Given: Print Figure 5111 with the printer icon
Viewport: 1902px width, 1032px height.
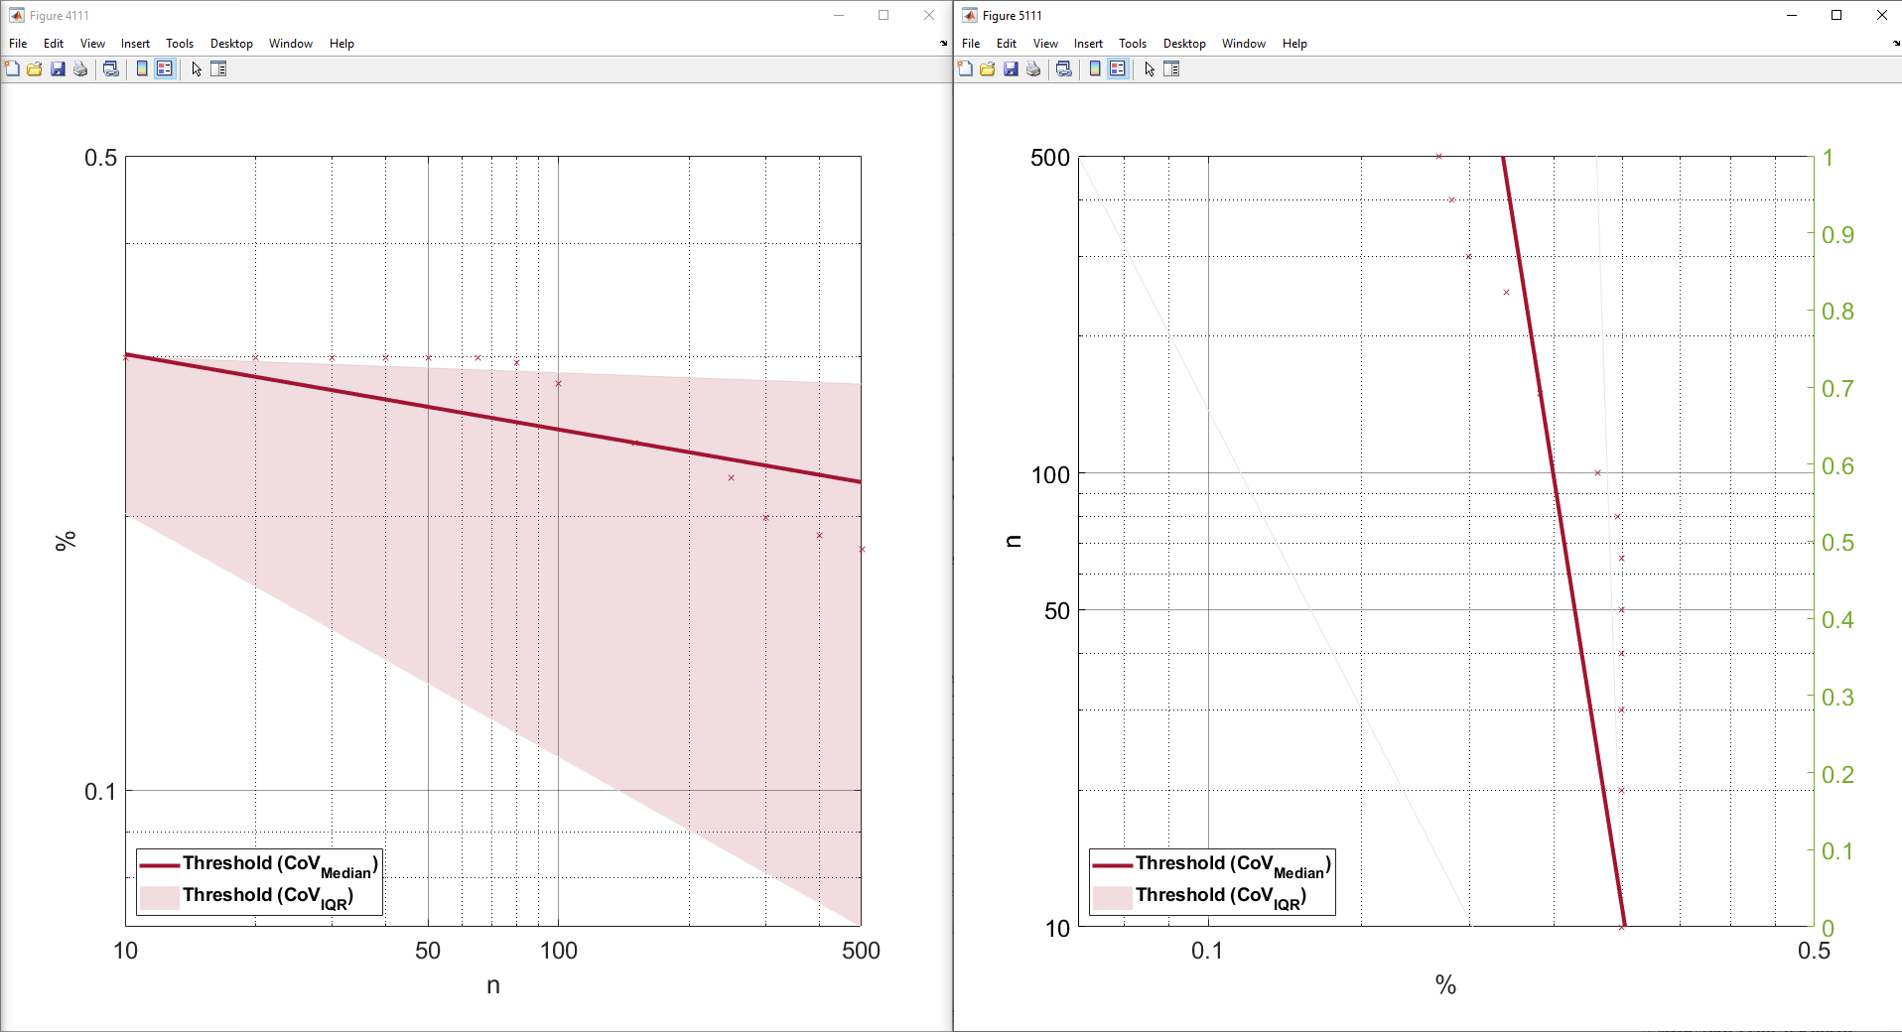Looking at the screenshot, I should tap(1033, 68).
